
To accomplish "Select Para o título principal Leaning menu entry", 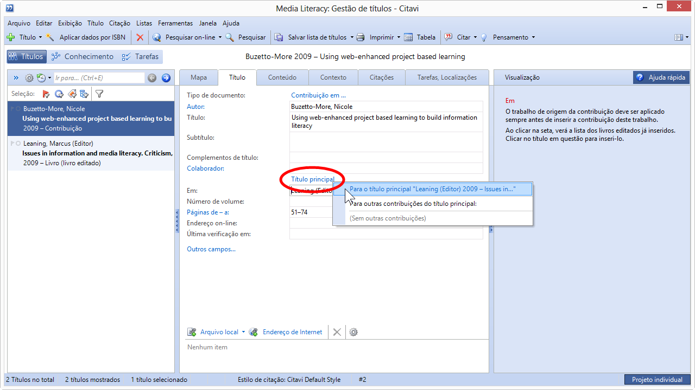I will pos(432,189).
